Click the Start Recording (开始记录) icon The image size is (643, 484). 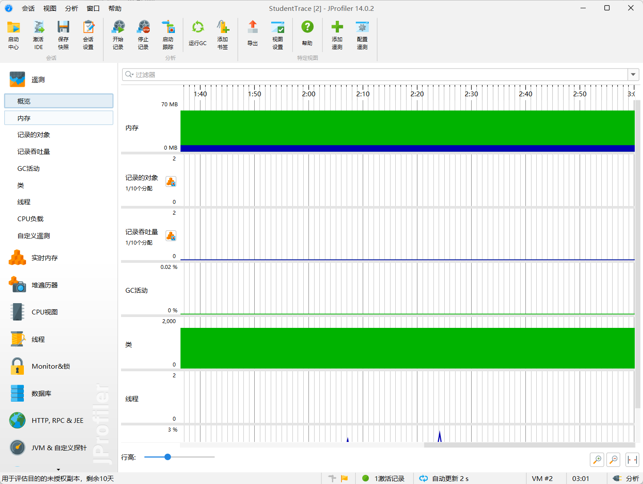(x=118, y=28)
